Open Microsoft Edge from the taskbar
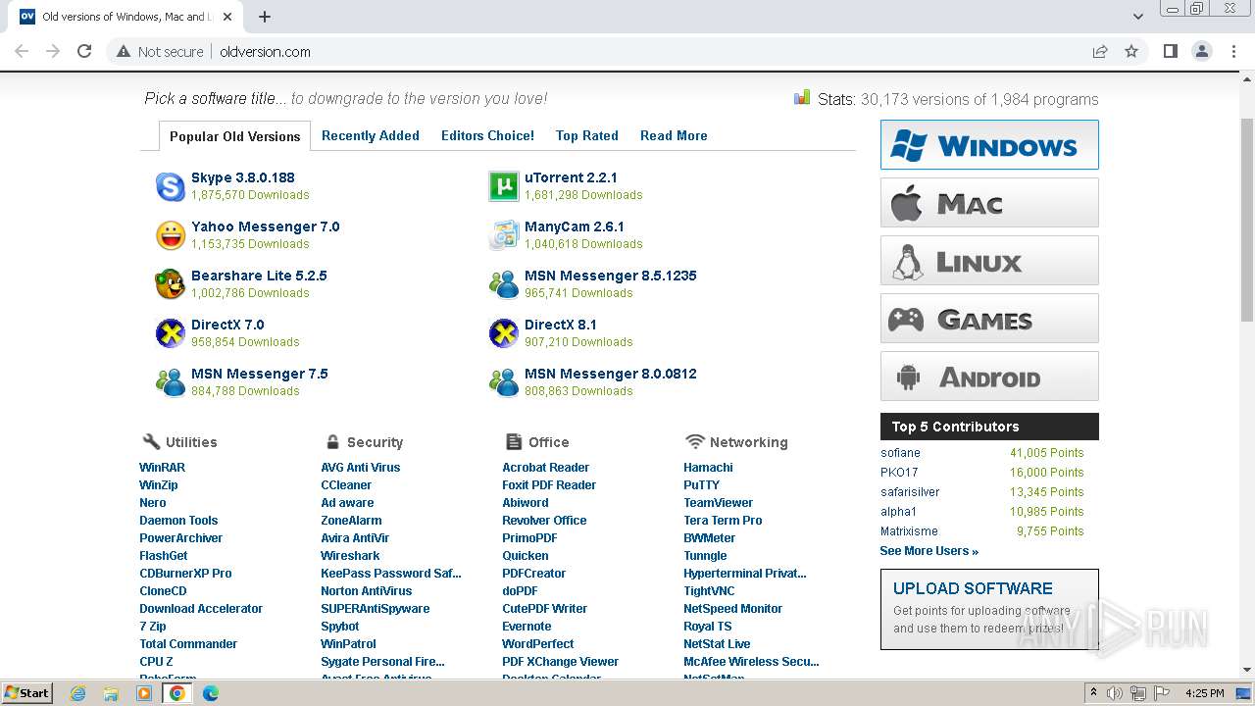The image size is (1255, 706). (x=211, y=693)
